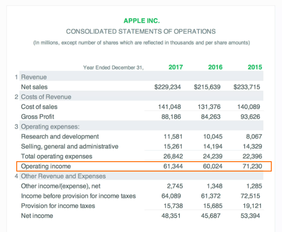Select SG&A value 14,329

click(x=252, y=146)
